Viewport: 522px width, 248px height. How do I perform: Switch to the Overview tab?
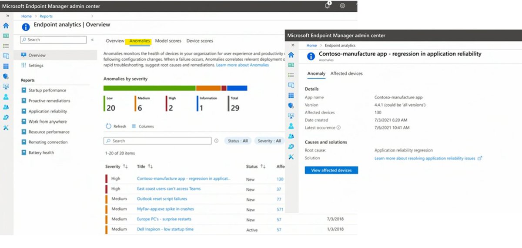point(115,41)
